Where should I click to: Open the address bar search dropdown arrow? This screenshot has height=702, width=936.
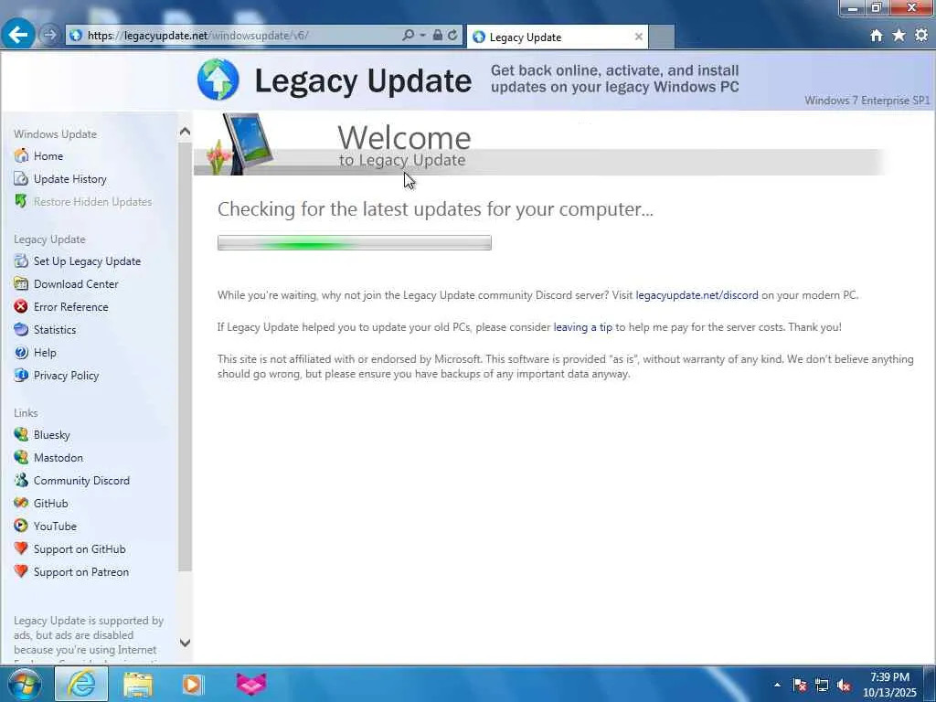(422, 36)
